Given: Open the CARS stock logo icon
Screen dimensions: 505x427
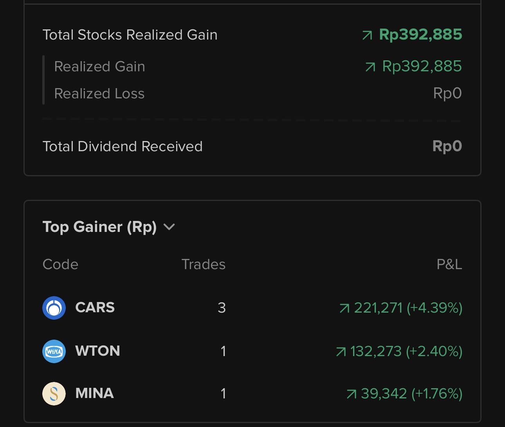Looking at the screenshot, I should click(54, 308).
